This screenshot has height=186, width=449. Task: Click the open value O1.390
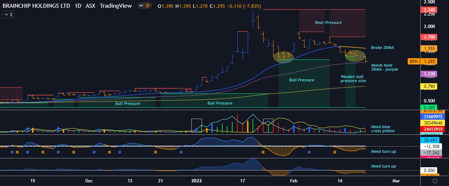[x=166, y=6]
